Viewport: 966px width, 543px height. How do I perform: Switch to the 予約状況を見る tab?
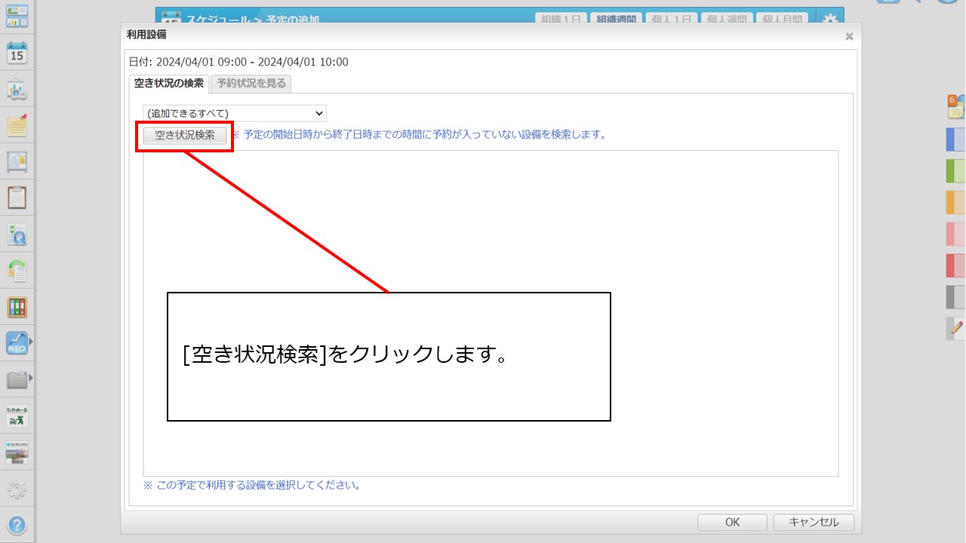(x=251, y=84)
